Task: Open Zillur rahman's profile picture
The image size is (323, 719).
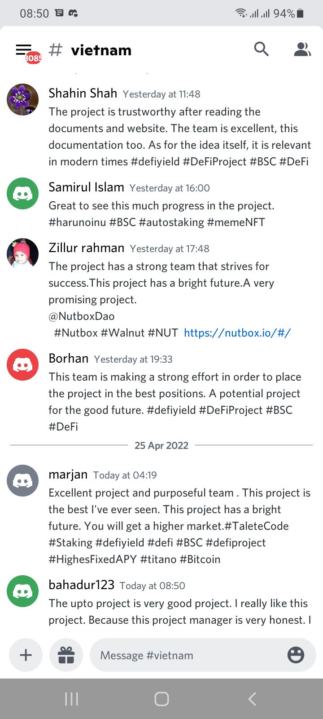Action: (22, 254)
